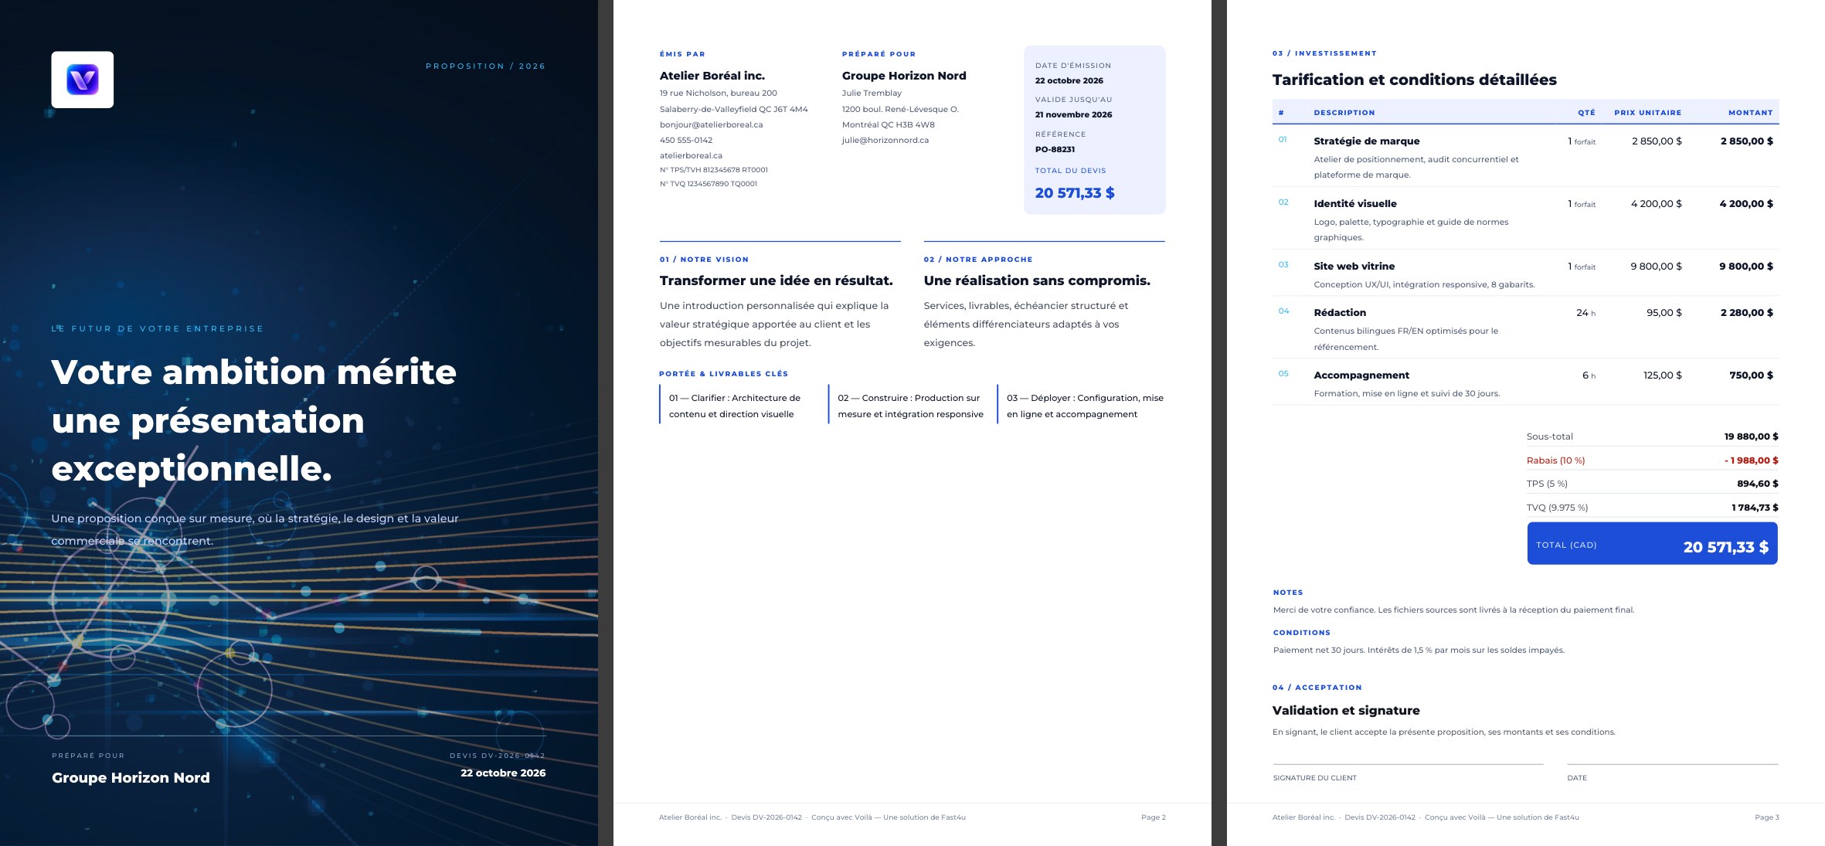Click phone number 450 555-0142
This screenshot has width=1825, height=846.
click(x=686, y=140)
